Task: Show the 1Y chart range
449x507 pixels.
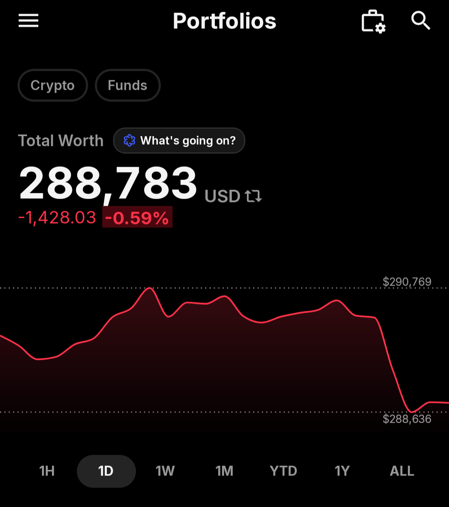Action: [x=342, y=471]
